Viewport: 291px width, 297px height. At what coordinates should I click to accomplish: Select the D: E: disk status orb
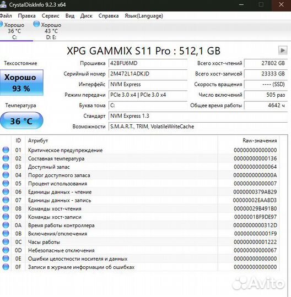[36, 24]
